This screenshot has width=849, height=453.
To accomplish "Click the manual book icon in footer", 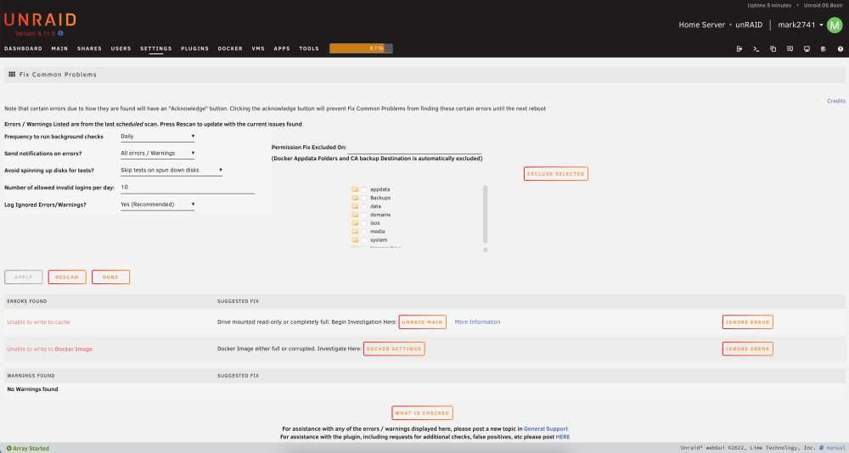I will coord(821,448).
